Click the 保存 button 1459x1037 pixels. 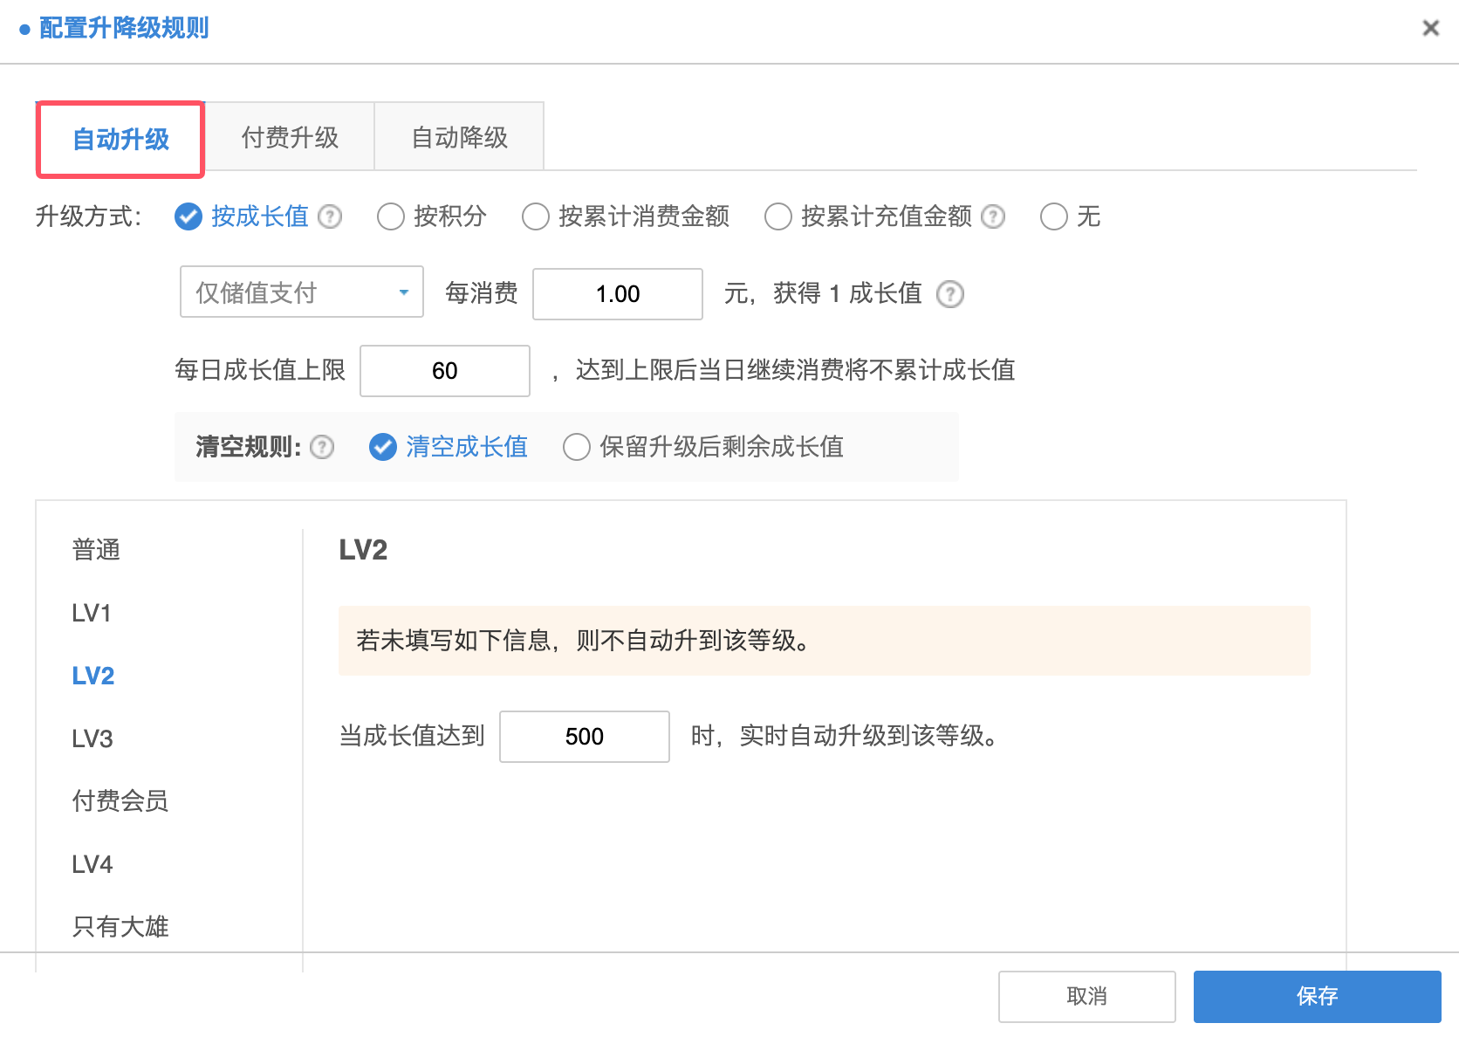(1316, 996)
